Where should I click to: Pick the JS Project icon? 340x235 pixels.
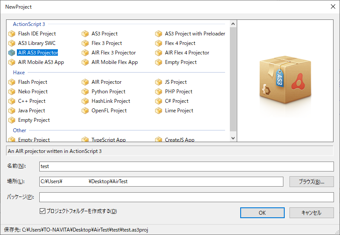[159, 82]
